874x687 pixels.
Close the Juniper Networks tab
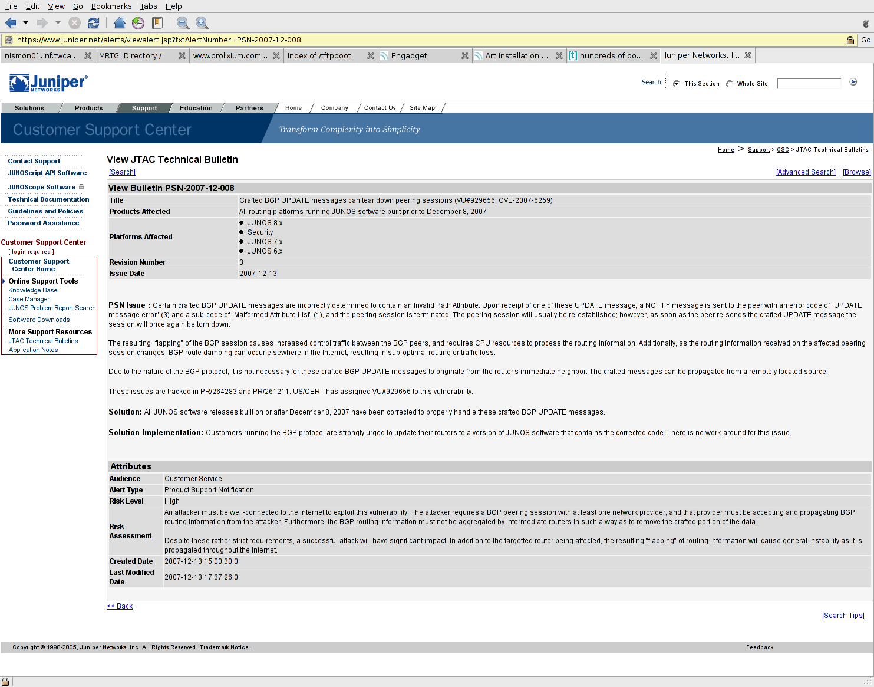coord(748,55)
